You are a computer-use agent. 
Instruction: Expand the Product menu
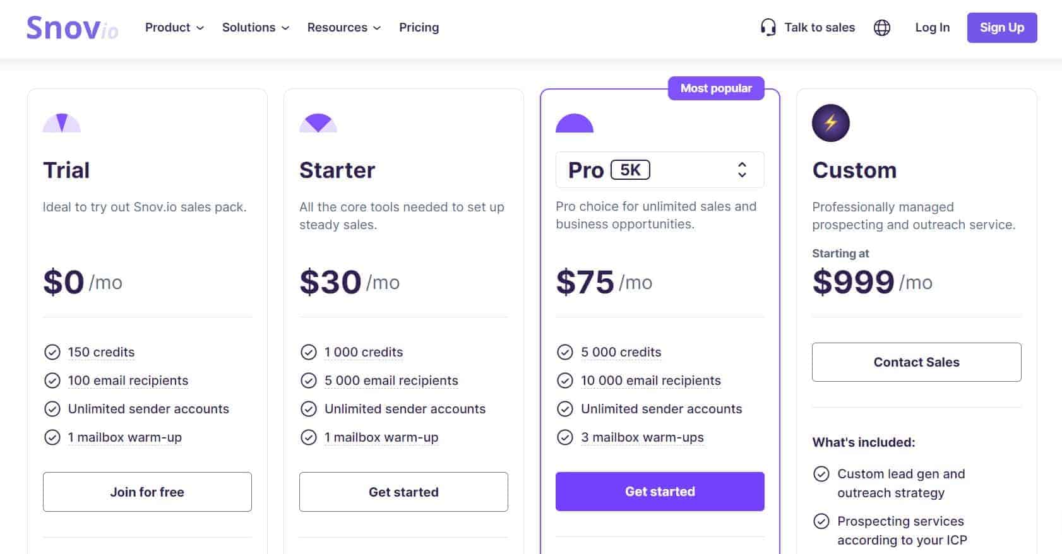(174, 28)
